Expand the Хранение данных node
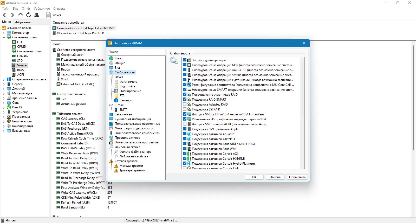 4,98
